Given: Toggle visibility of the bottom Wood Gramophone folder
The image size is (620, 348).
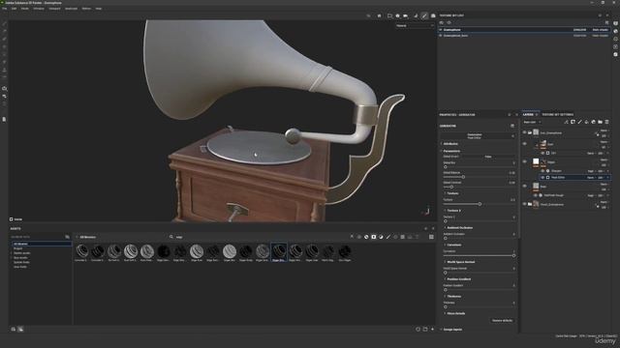Looking at the screenshot, I should point(525,204).
